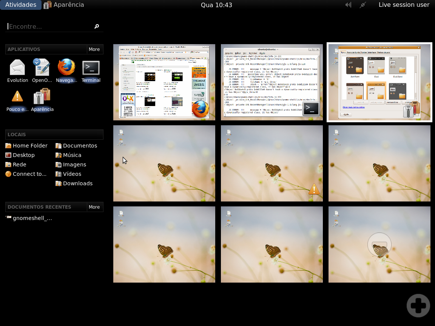Select the Firefox browser workspace thumbnail

tap(164, 82)
